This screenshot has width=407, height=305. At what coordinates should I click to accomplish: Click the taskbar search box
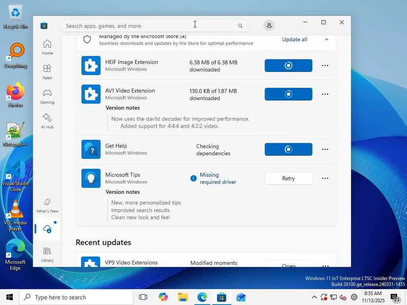[76, 297]
